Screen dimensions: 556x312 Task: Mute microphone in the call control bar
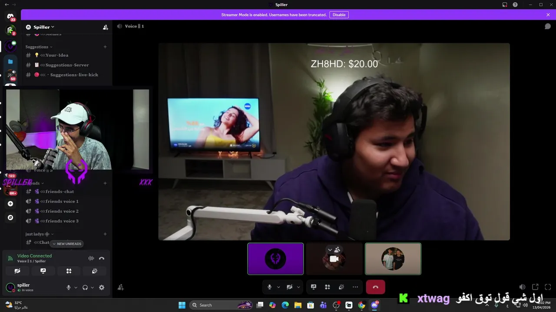(270, 287)
